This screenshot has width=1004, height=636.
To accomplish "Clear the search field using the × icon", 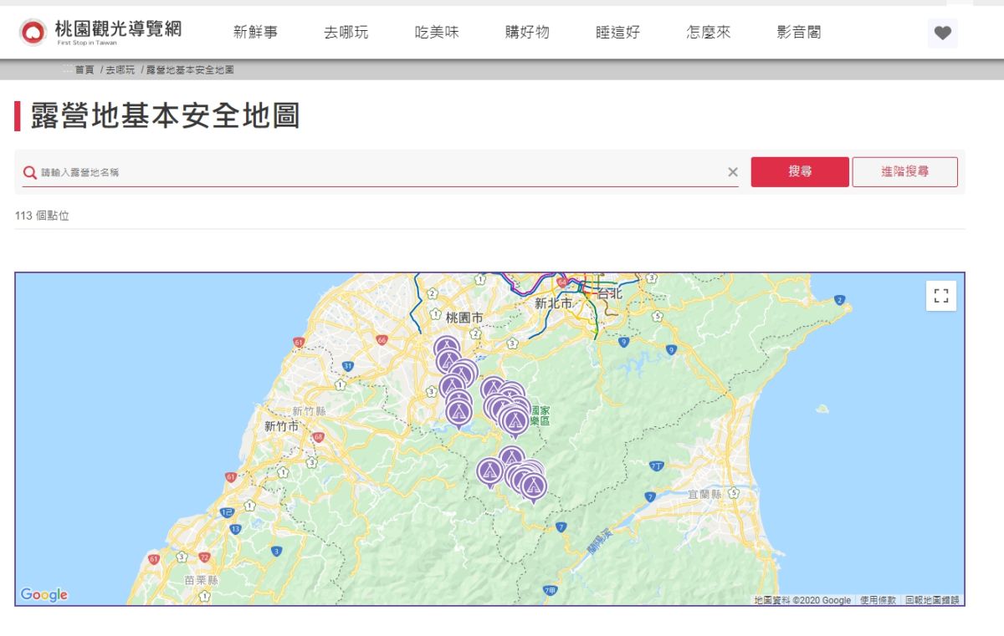I will click(733, 172).
